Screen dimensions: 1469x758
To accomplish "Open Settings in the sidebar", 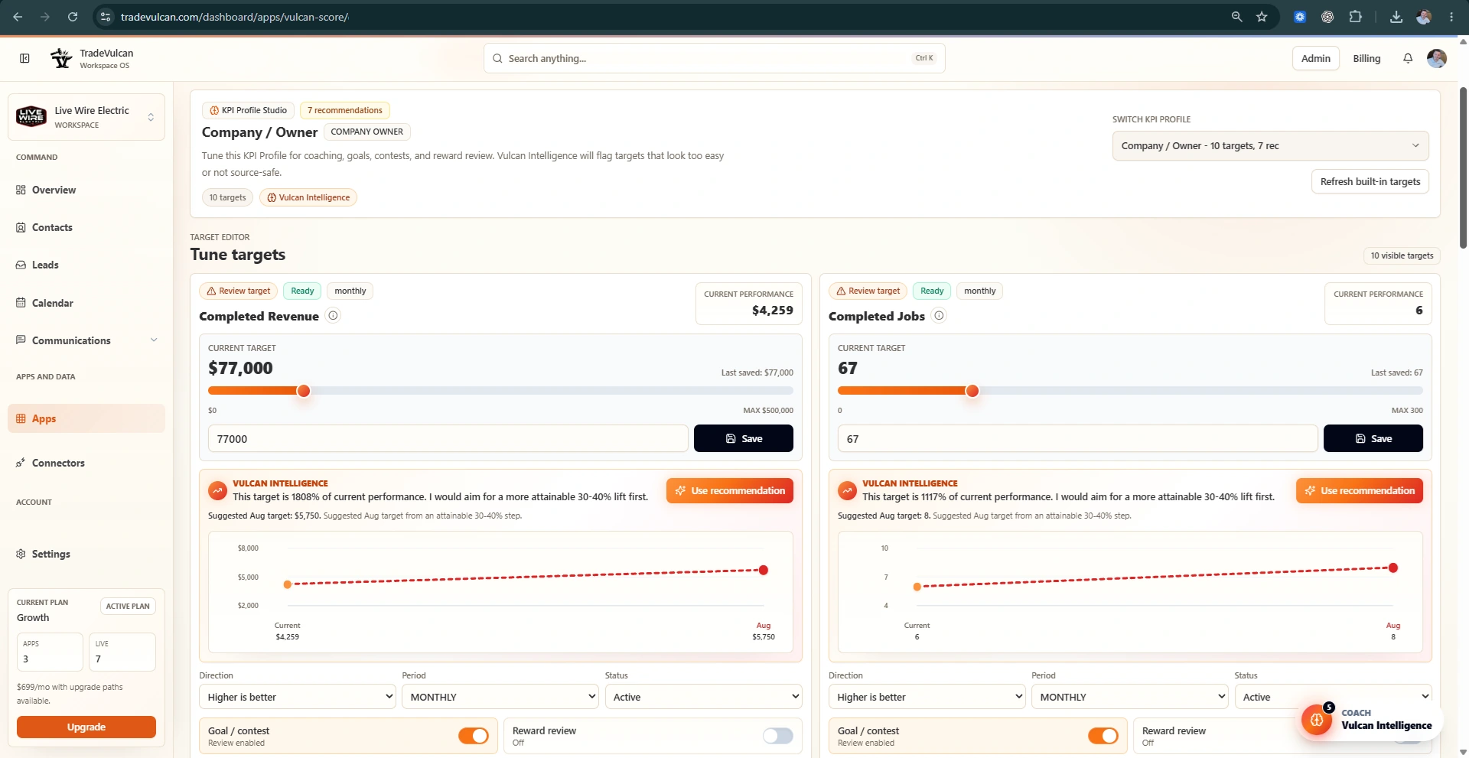I will [x=86, y=554].
